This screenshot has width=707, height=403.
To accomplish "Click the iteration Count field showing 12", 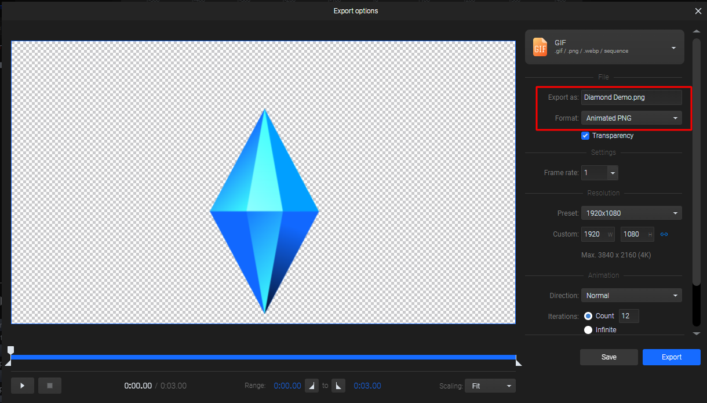I will click(x=629, y=316).
